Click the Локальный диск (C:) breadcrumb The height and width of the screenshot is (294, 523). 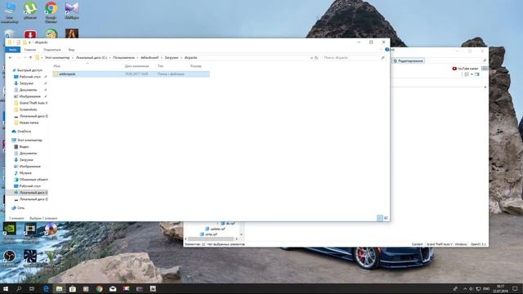[x=92, y=58]
